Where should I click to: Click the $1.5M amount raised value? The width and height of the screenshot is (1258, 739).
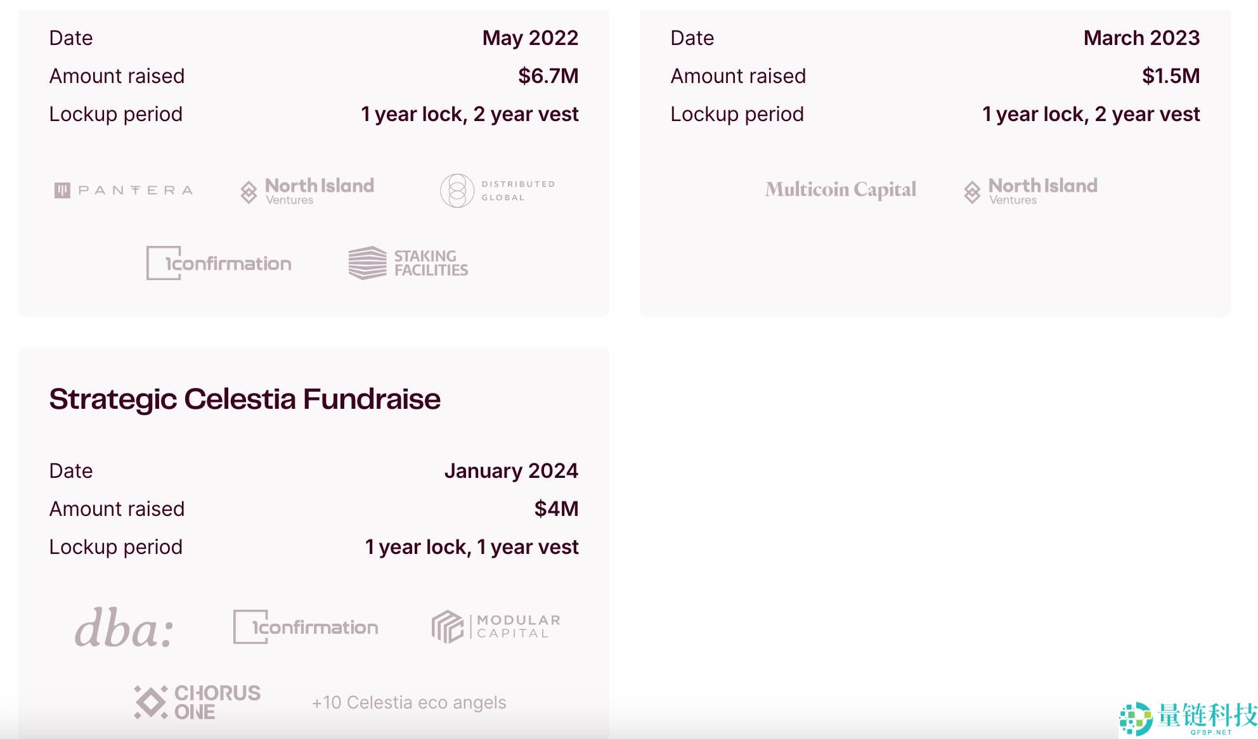[x=1170, y=76]
